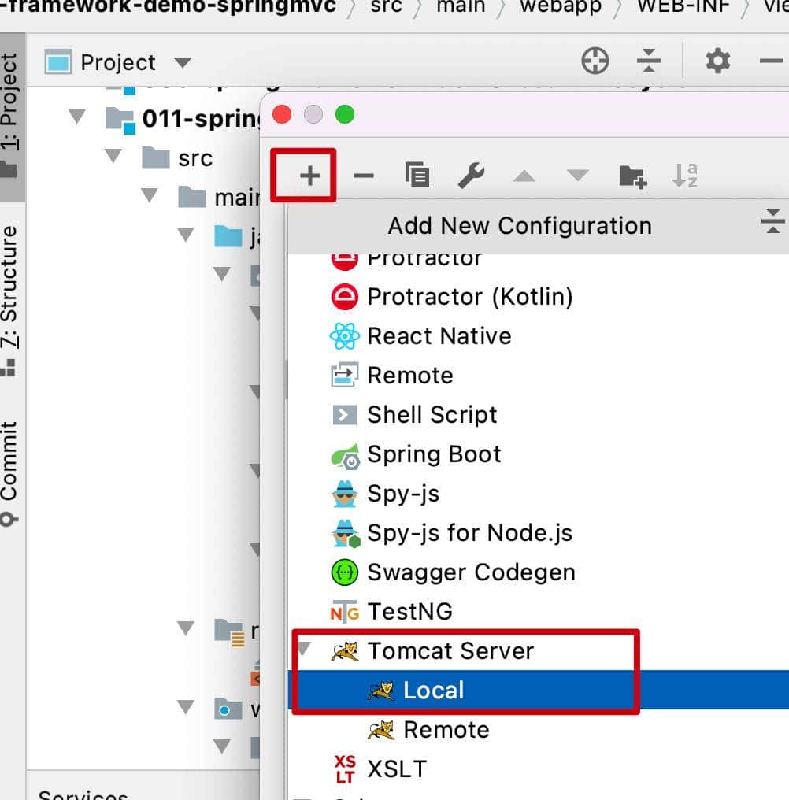Image resolution: width=789 pixels, height=800 pixels.
Task: Collapse the webapp folder node
Action: (x=185, y=706)
